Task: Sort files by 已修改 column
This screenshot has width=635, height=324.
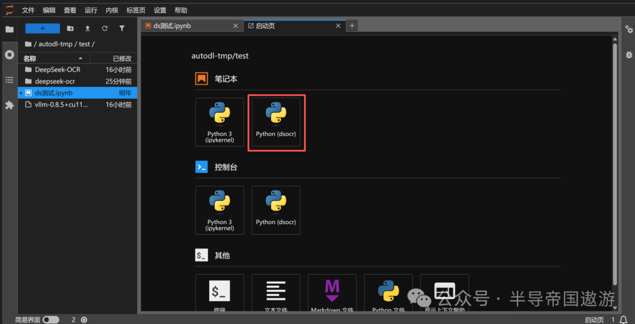Action: tap(114, 58)
